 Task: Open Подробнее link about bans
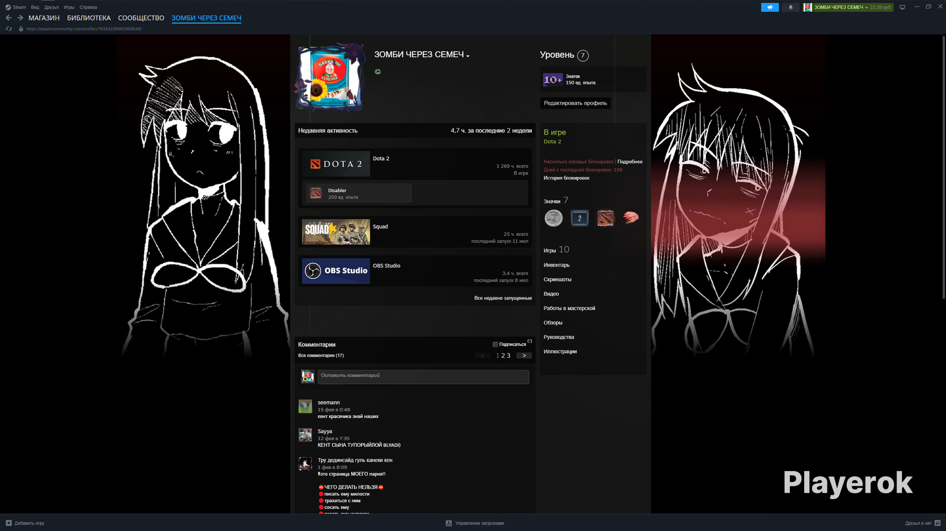630,161
